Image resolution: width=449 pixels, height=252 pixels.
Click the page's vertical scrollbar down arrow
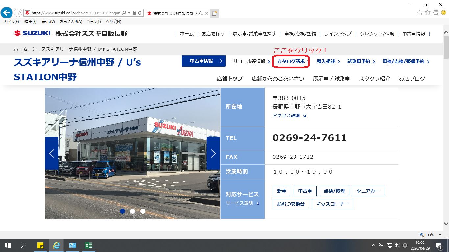click(446, 224)
